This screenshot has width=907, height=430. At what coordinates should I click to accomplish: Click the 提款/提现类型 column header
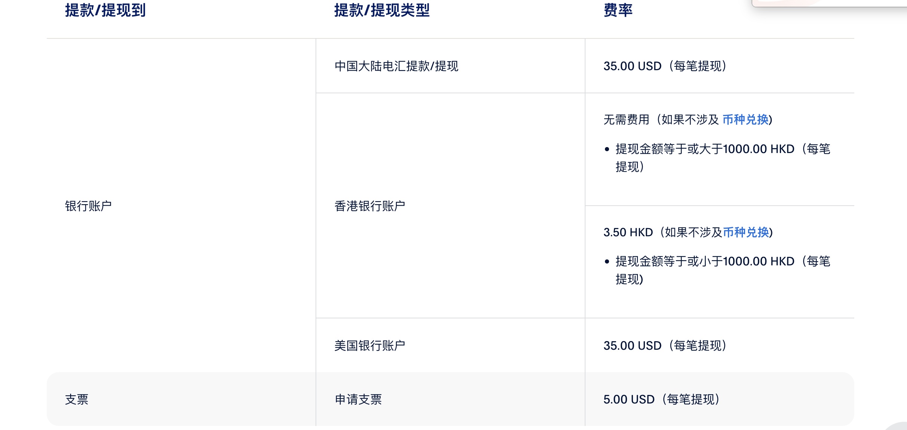[x=382, y=10]
